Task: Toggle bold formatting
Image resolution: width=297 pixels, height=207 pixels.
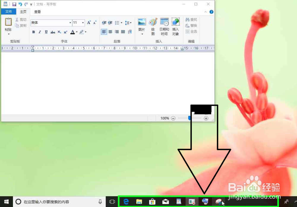Action: point(34,32)
